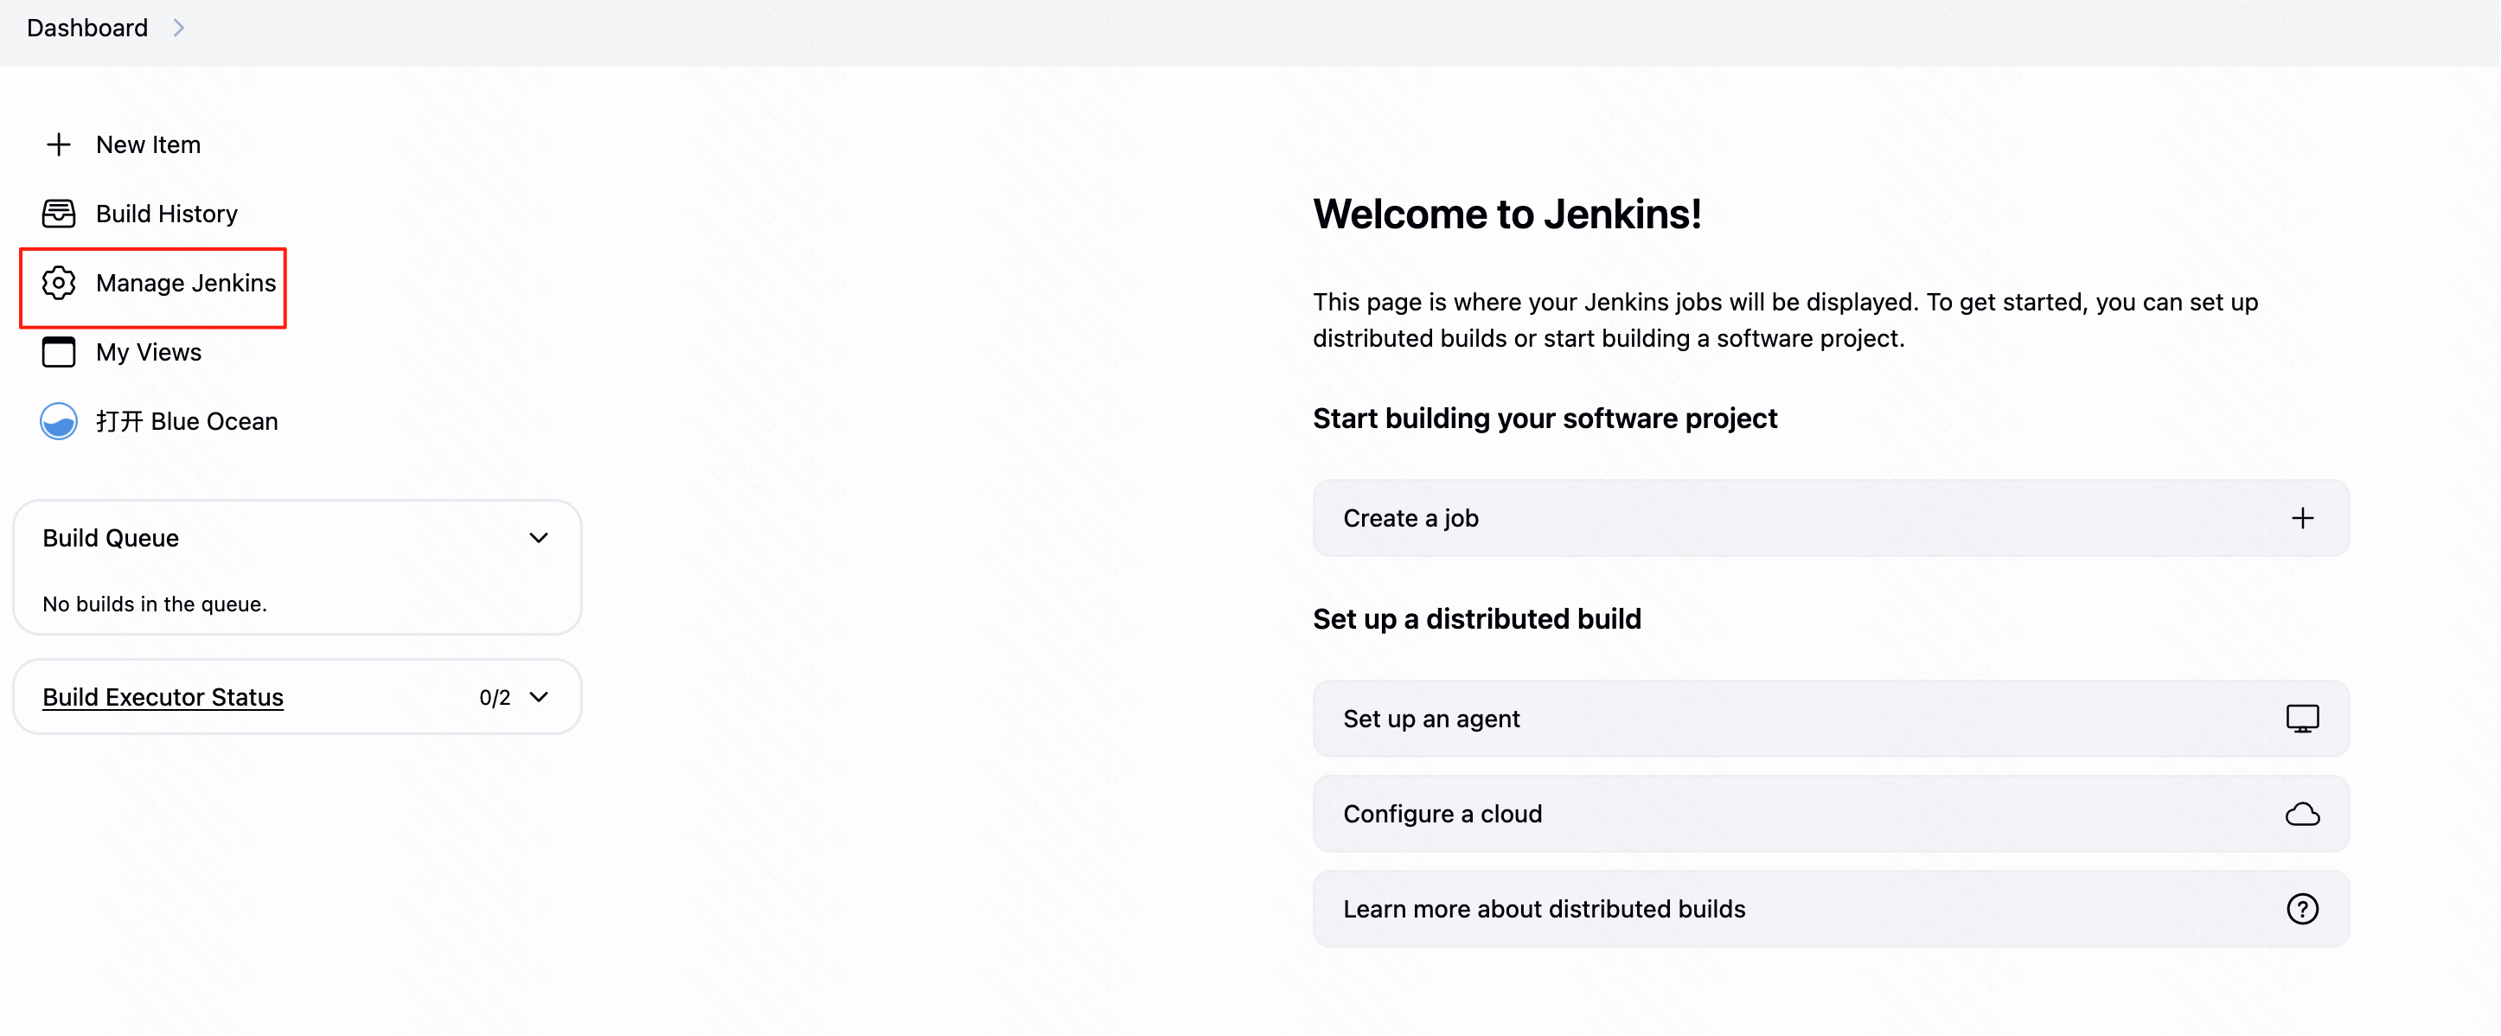2501x1036 pixels.
Task: Open the New Item menu entry
Action: [x=148, y=144]
